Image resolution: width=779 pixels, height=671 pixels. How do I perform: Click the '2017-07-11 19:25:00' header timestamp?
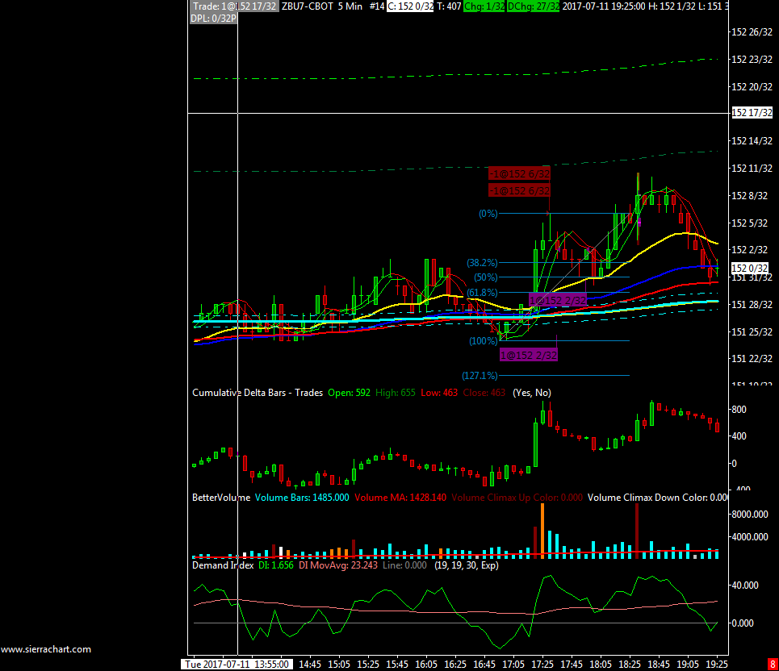coord(604,6)
